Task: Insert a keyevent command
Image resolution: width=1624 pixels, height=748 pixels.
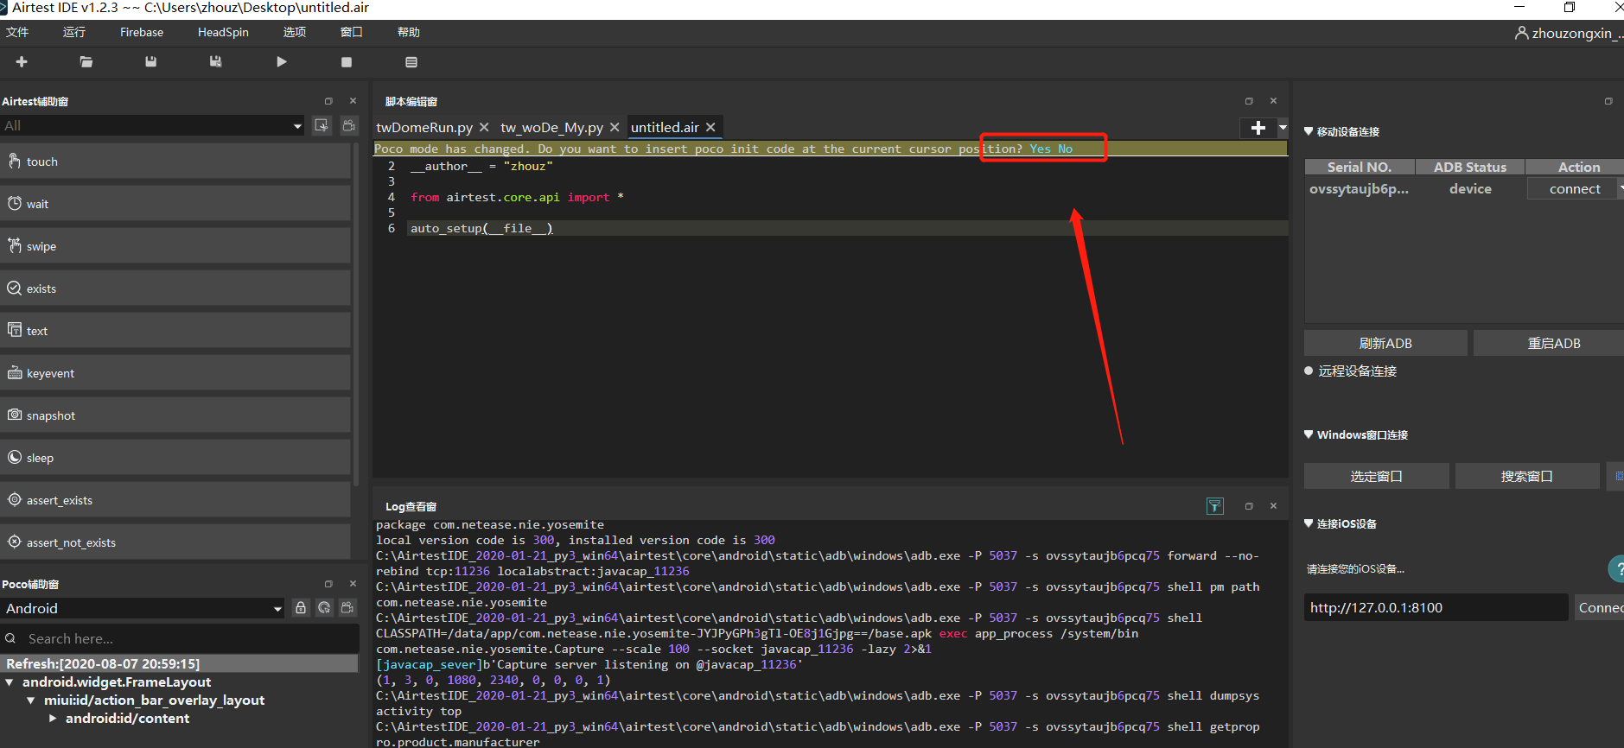Action: point(175,373)
